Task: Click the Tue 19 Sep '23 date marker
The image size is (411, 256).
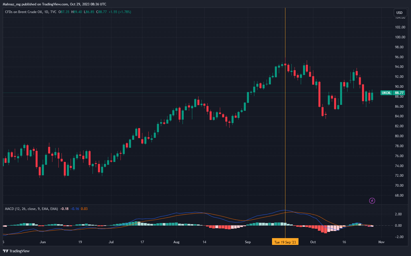Action: pos(285,242)
